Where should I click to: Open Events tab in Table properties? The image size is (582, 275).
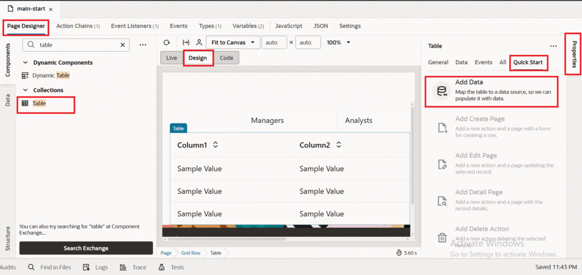(x=483, y=63)
